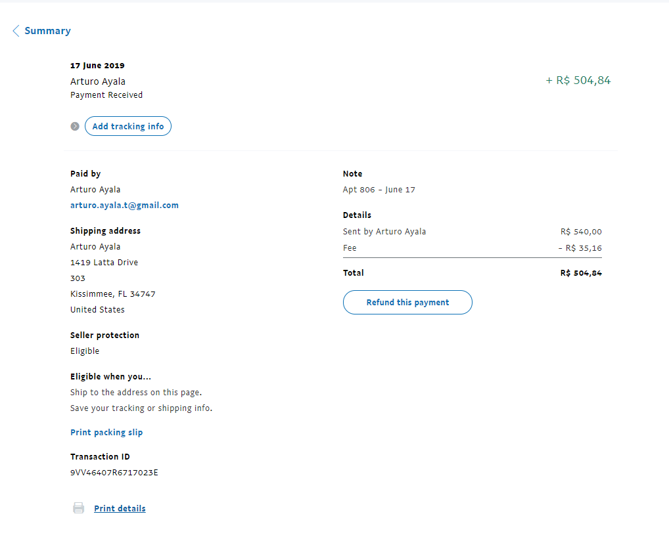Image resolution: width=669 pixels, height=539 pixels.
Task: Click the 1419 Latta Drive address line
Action: click(x=104, y=263)
